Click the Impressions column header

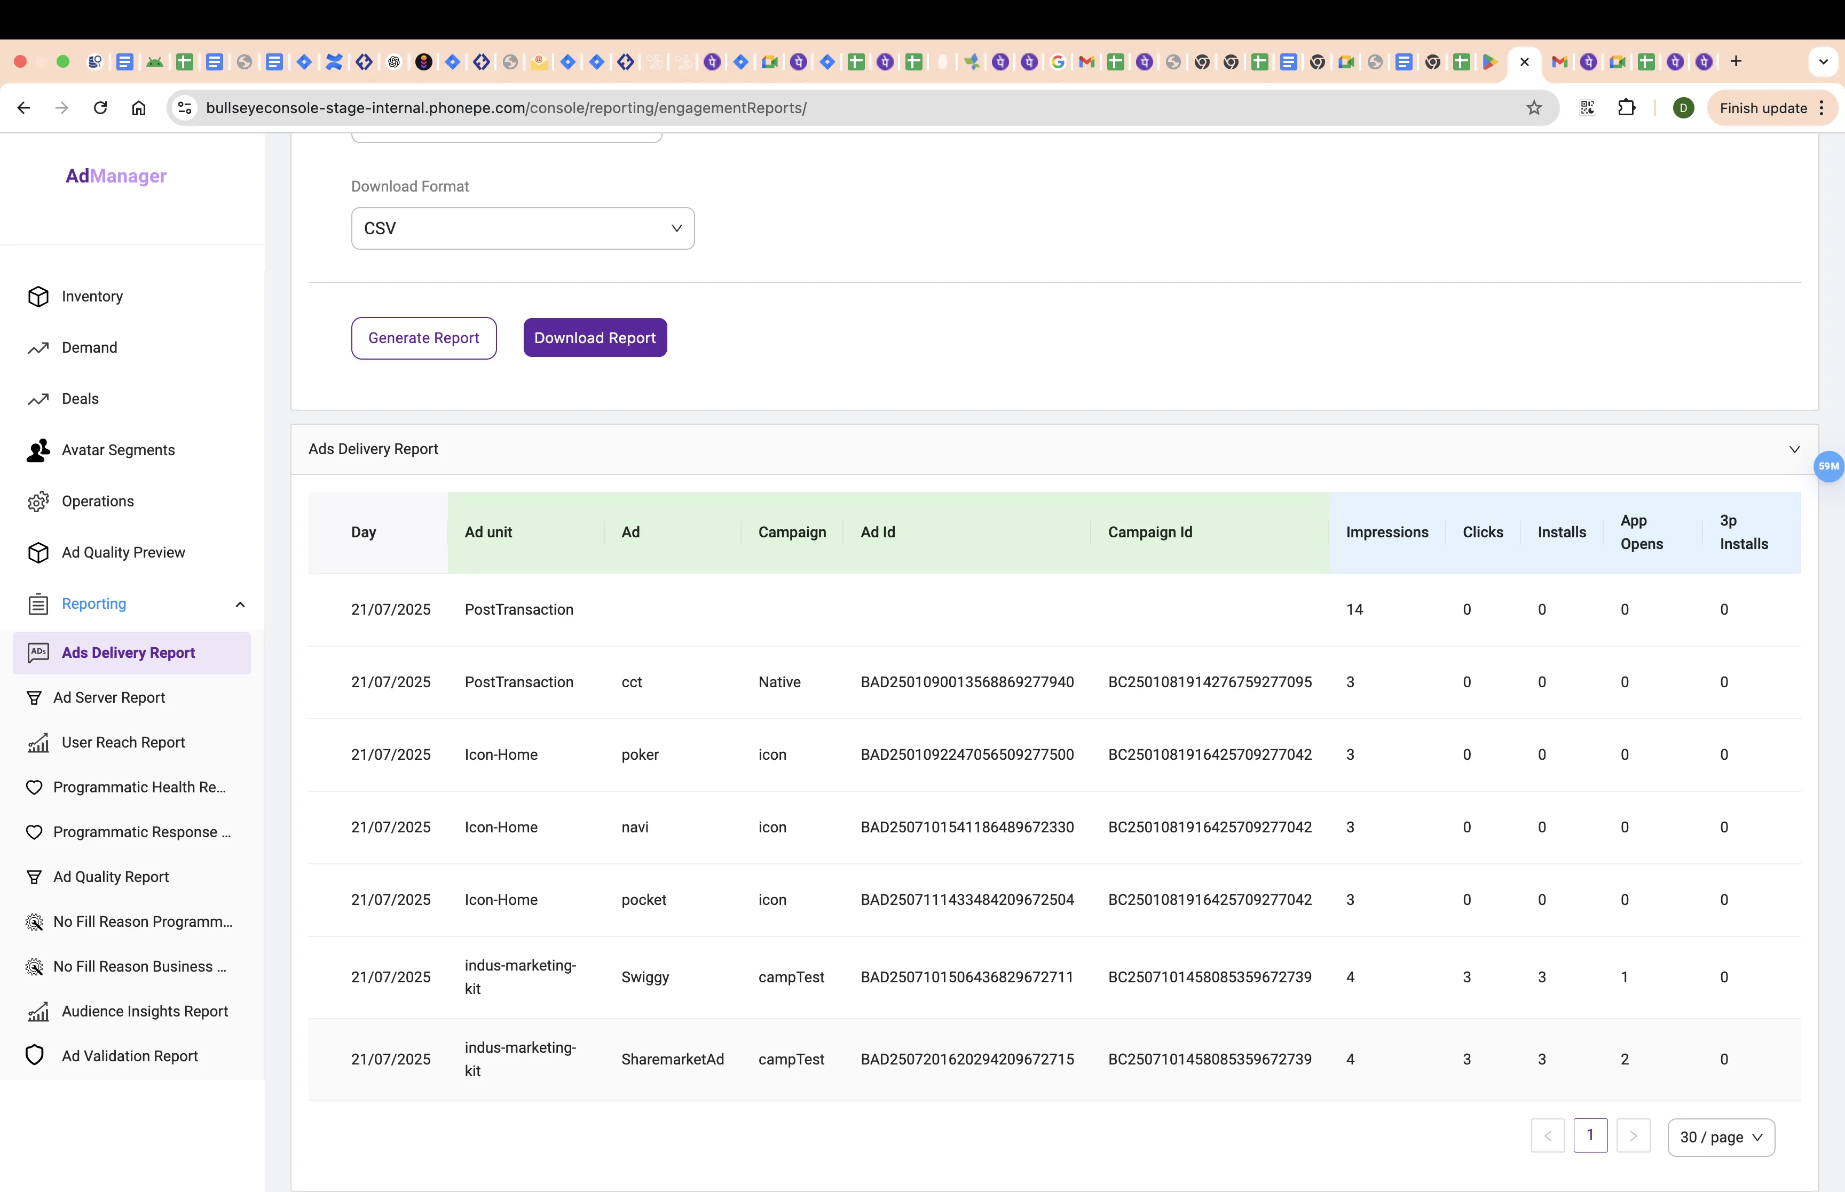click(x=1386, y=533)
